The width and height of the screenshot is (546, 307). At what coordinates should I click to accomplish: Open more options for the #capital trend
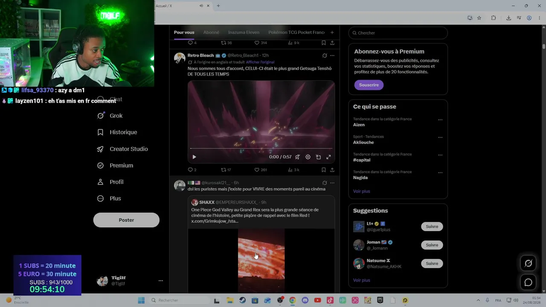440,155
